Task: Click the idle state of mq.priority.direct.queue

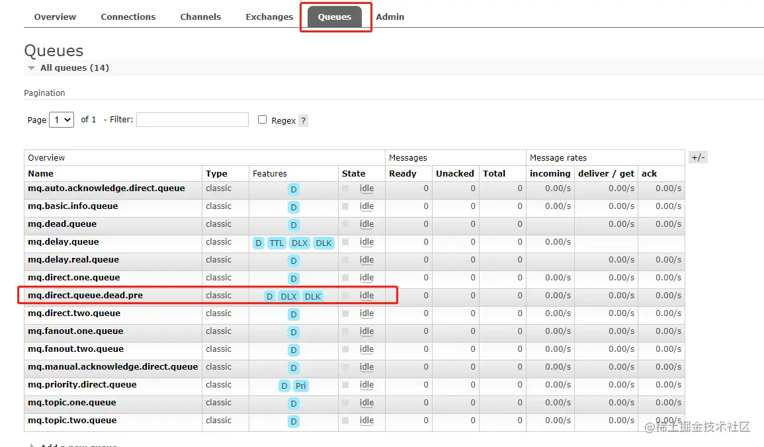Action: click(x=366, y=385)
